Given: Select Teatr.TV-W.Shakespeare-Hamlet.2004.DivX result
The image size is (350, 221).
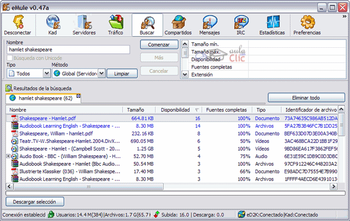Looking at the screenshot, I should (172, 141).
